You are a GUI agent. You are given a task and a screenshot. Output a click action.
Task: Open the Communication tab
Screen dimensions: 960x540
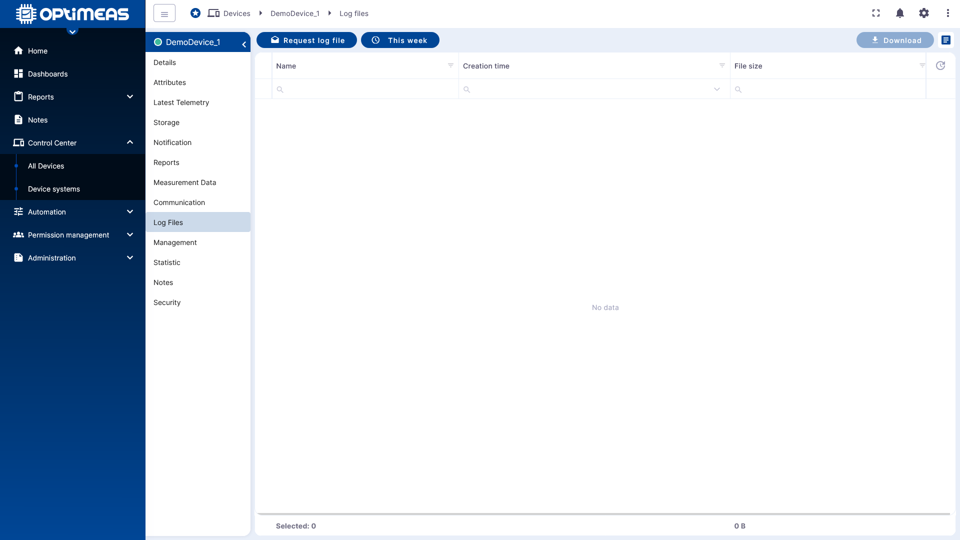coord(198,202)
